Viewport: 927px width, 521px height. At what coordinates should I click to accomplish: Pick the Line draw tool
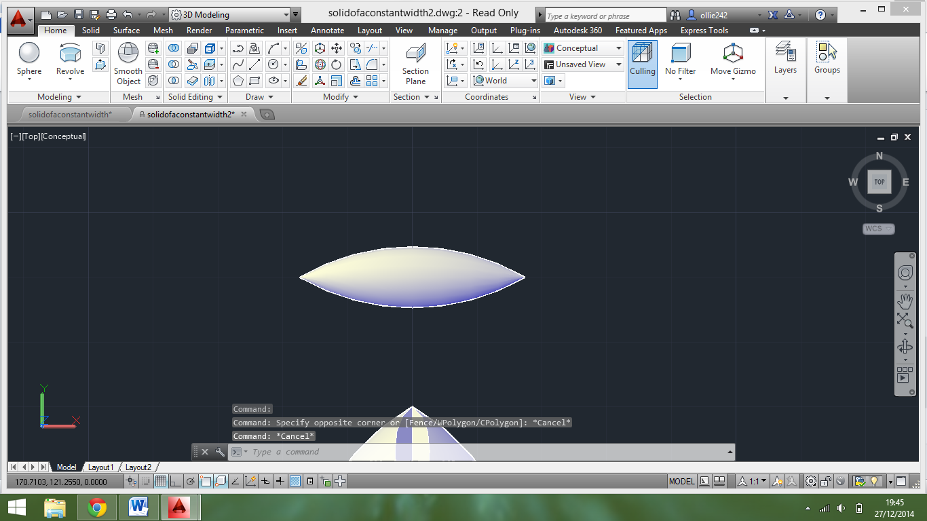coord(254,64)
